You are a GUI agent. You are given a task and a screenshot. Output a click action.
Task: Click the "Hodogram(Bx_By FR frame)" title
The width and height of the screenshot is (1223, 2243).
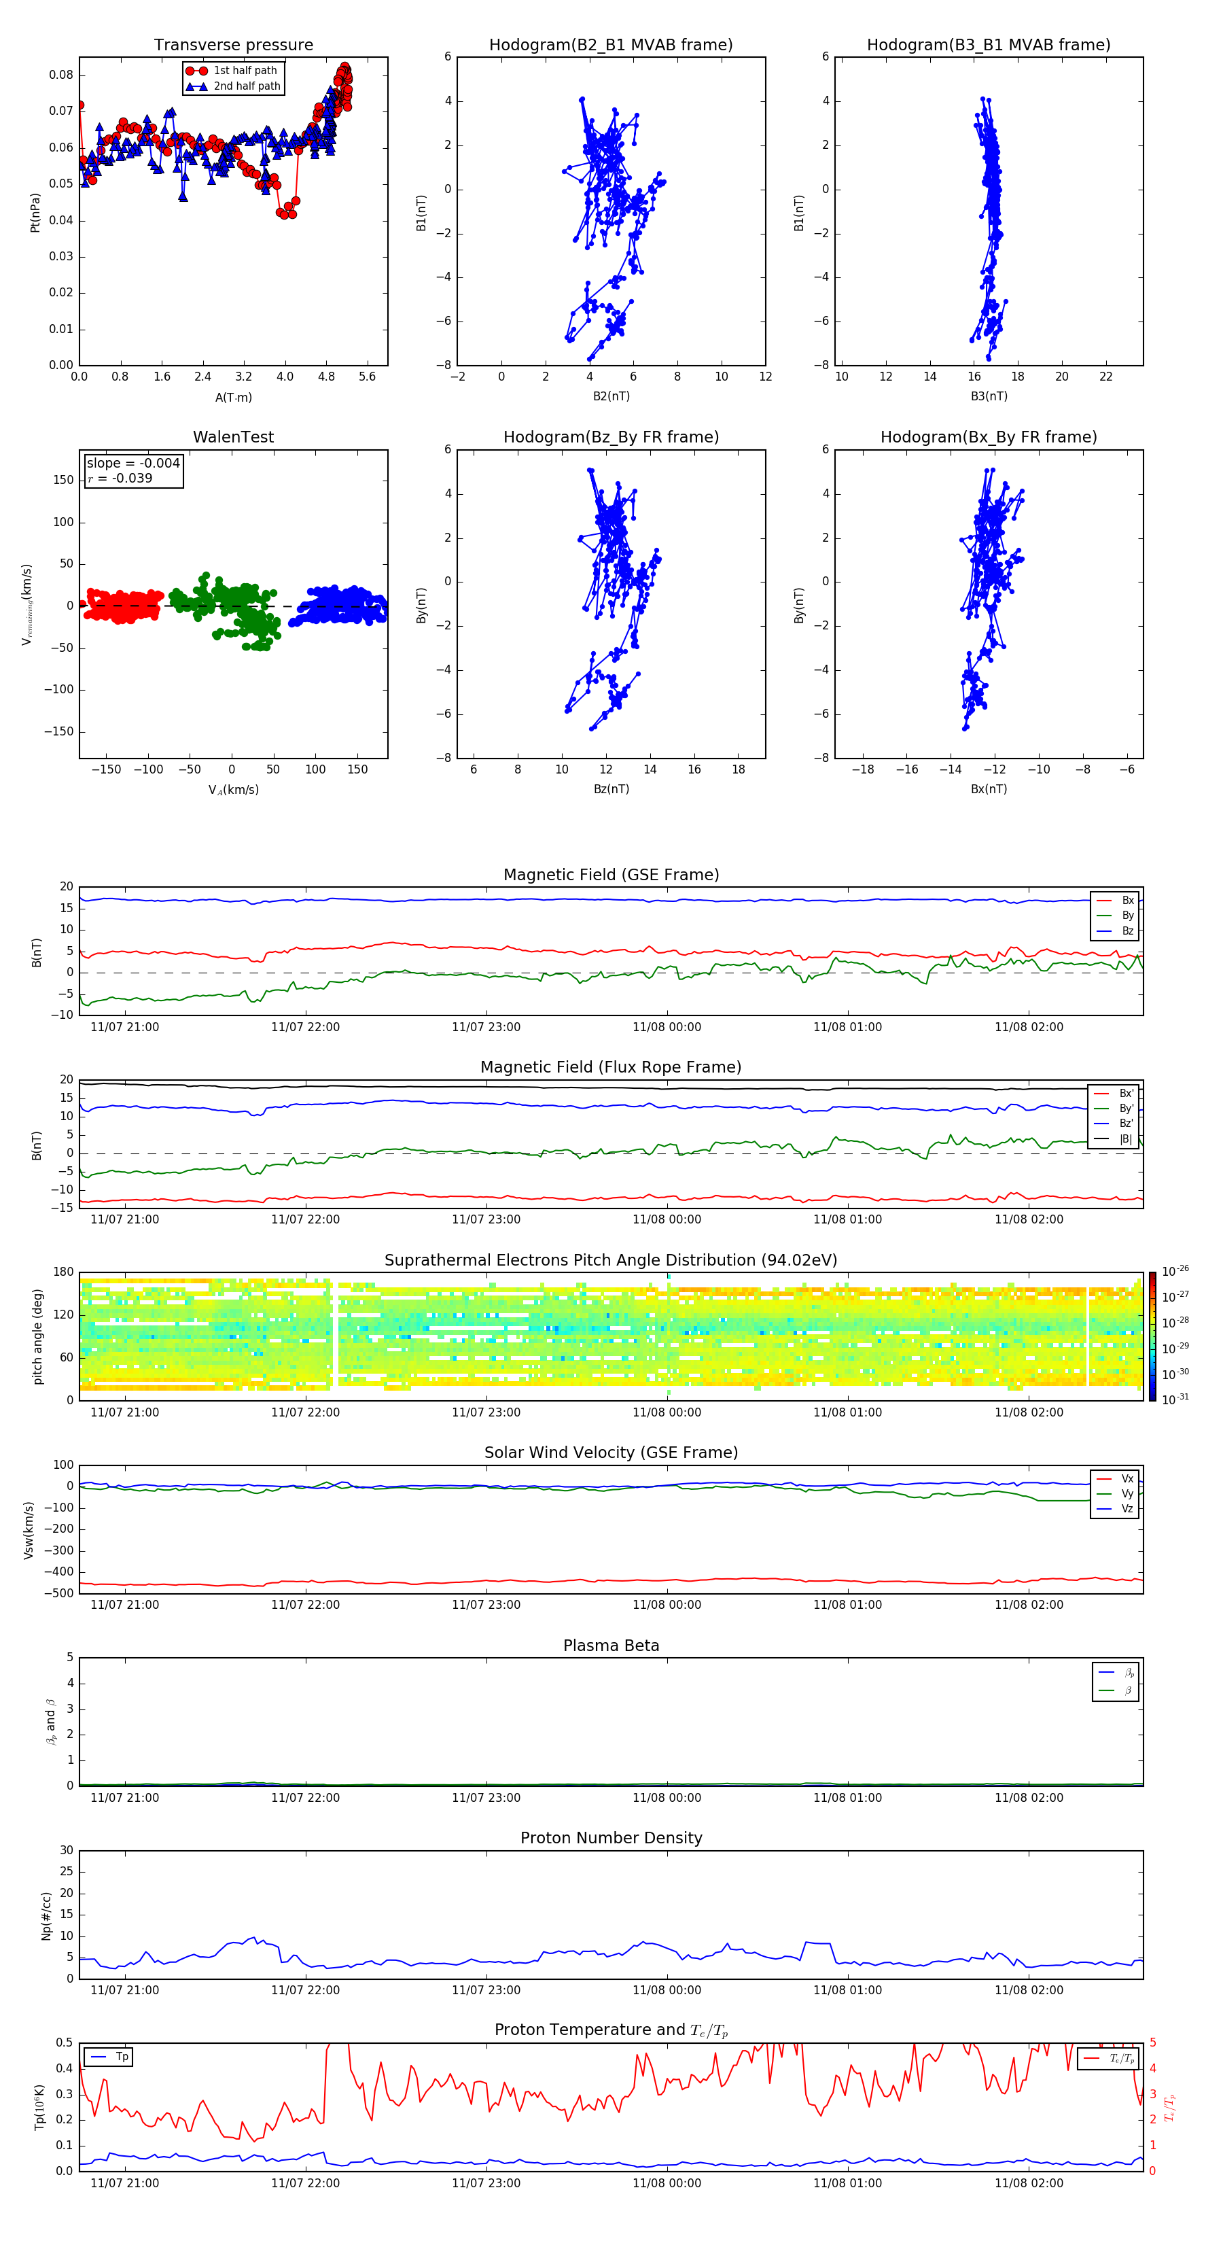click(x=989, y=437)
